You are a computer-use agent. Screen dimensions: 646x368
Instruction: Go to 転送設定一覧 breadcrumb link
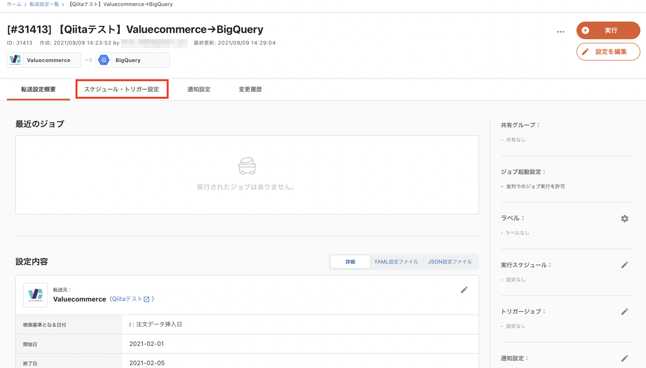pos(44,4)
